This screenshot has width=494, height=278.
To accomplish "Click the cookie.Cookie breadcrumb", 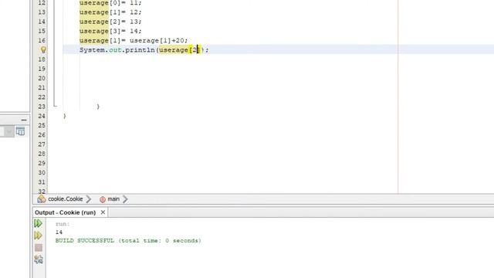I will (65, 199).
